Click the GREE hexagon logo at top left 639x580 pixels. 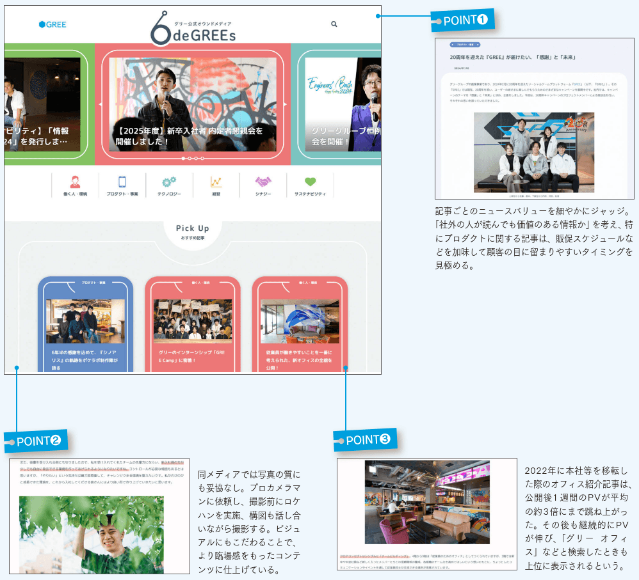pos(53,24)
